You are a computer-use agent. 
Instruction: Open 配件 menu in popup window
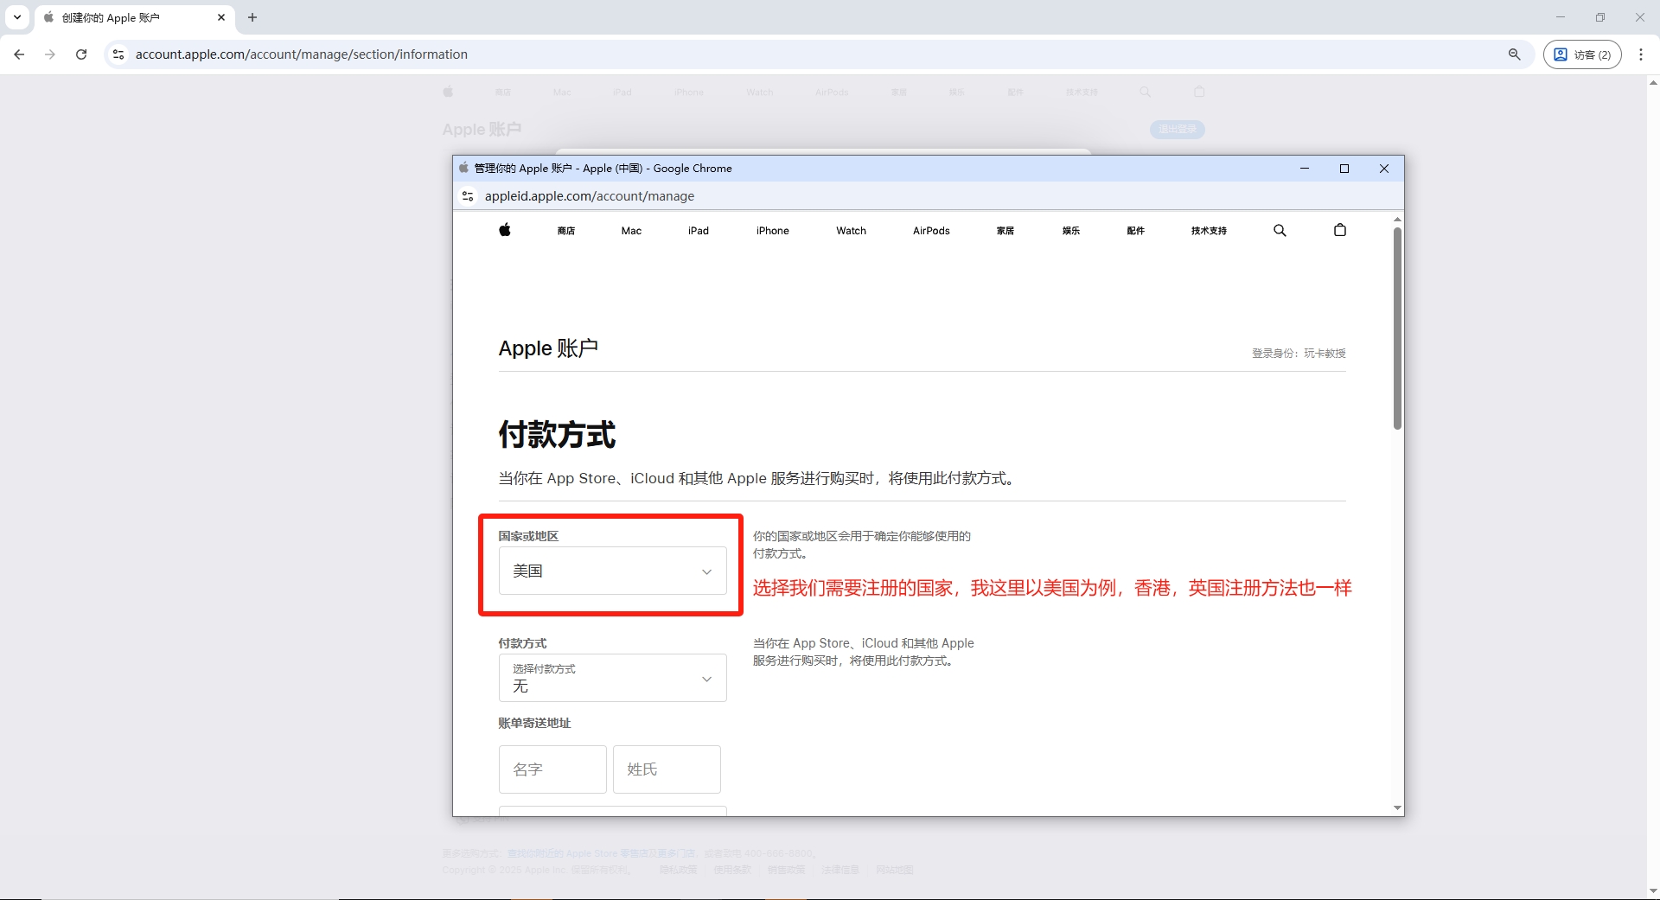[x=1136, y=231]
